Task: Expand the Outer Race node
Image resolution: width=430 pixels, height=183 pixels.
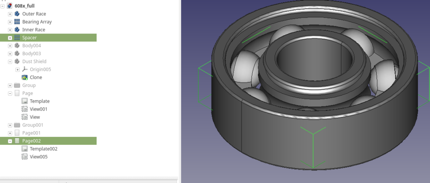Action: [x=10, y=14]
